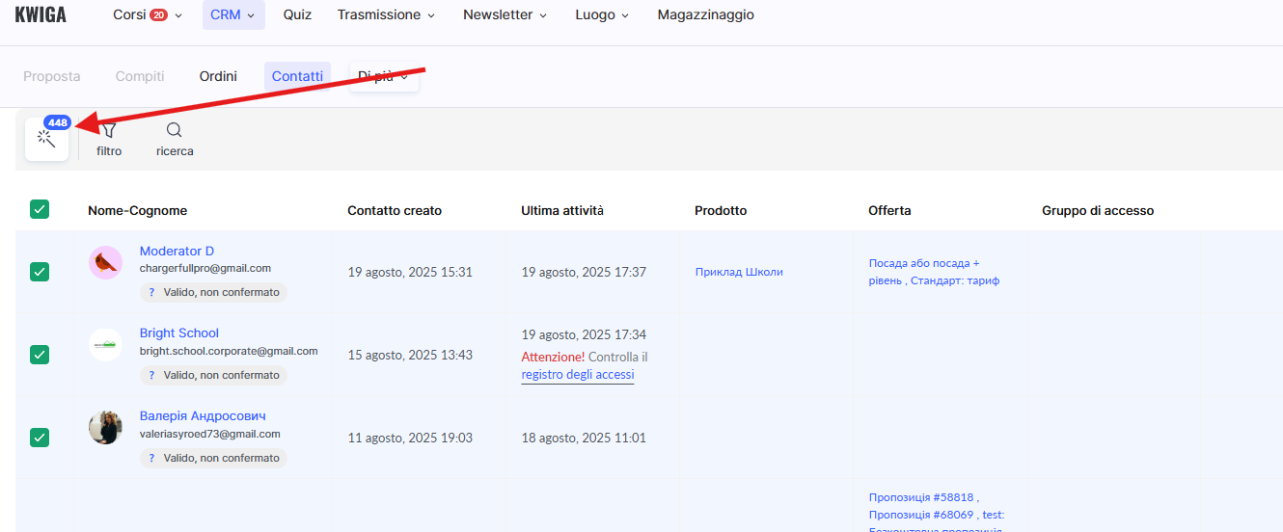Open the filtro funnel icon

109,131
